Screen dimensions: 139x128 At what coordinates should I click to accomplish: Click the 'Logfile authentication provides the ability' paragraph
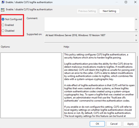tap(99, 71)
